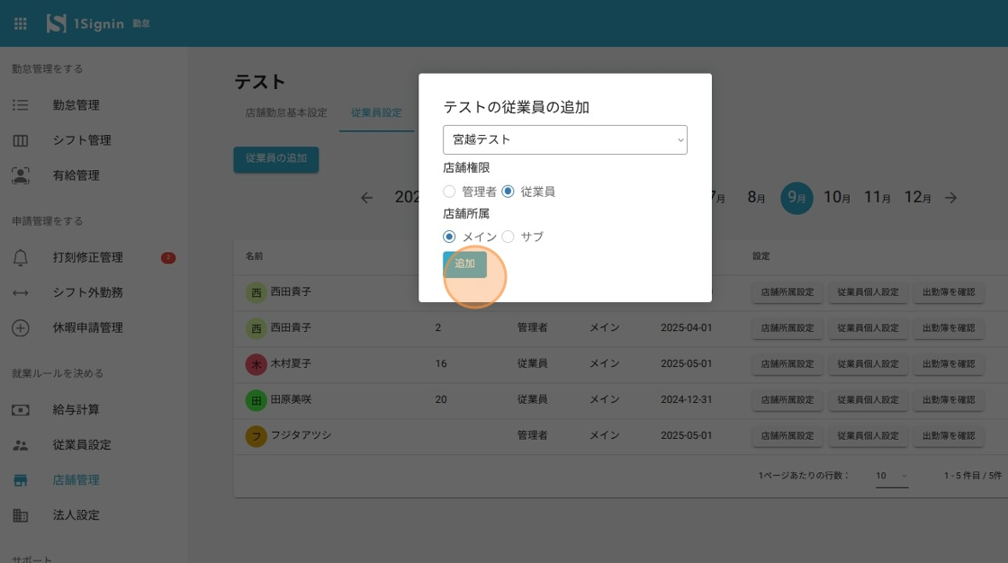
Task: Select 12月 month
Action: (917, 198)
